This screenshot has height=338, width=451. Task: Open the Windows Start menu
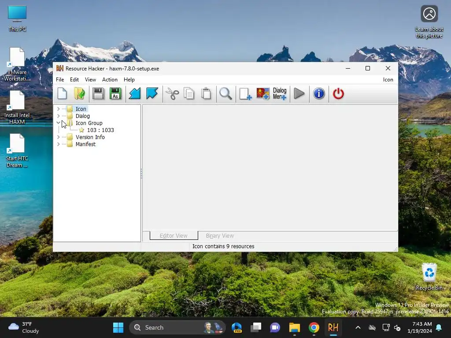[118, 327]
